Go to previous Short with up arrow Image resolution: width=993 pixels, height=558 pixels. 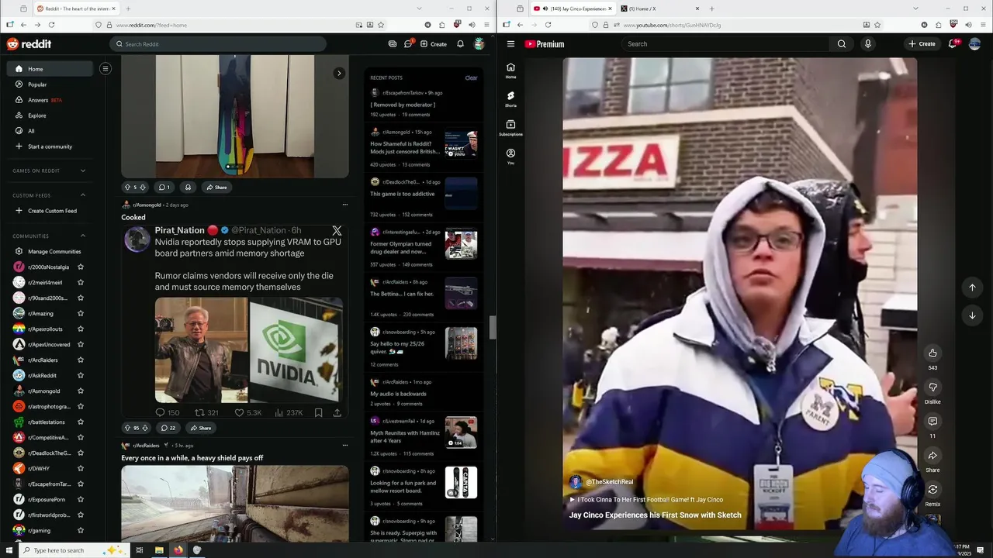(x=972, y=288)
